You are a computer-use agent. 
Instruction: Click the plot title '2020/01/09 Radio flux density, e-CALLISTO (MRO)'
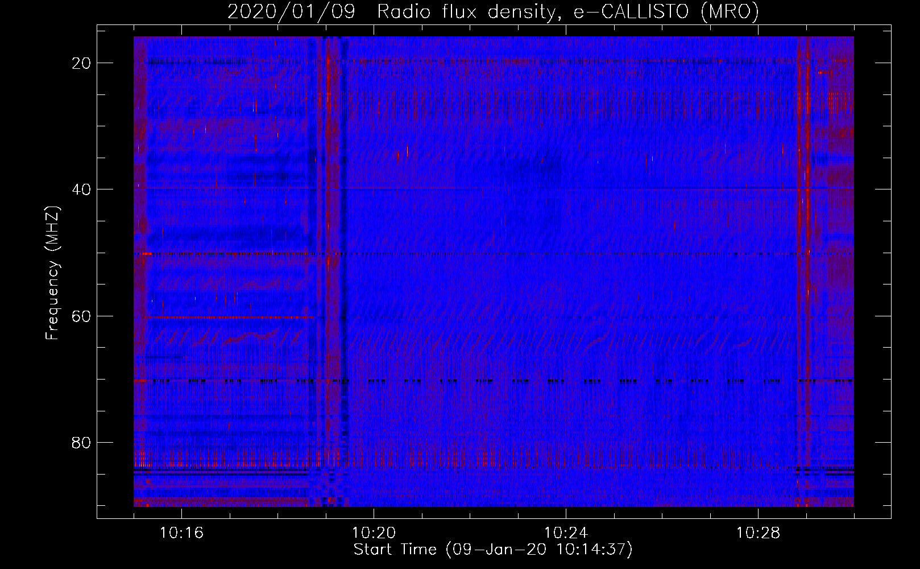click(493, 12)
